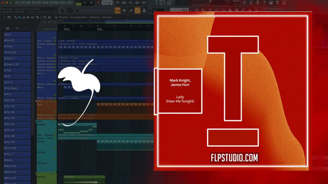Expand the Playlist - Arrangement breadcrumb
Viewport: 328px width, 184px height.
point(73,17)
